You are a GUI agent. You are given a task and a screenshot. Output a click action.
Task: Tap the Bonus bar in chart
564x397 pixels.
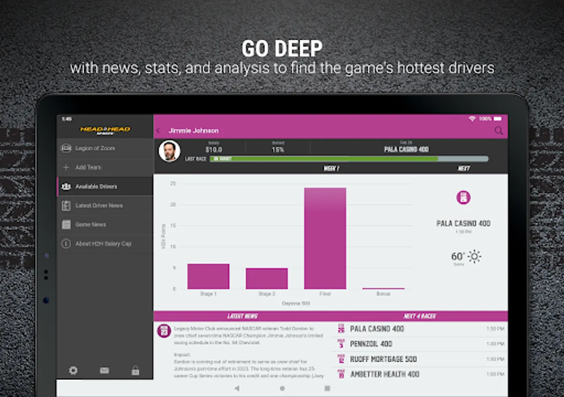[x=383, y=288]
